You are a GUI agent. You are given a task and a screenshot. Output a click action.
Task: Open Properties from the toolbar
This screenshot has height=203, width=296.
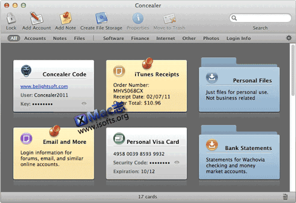(138, 18)
